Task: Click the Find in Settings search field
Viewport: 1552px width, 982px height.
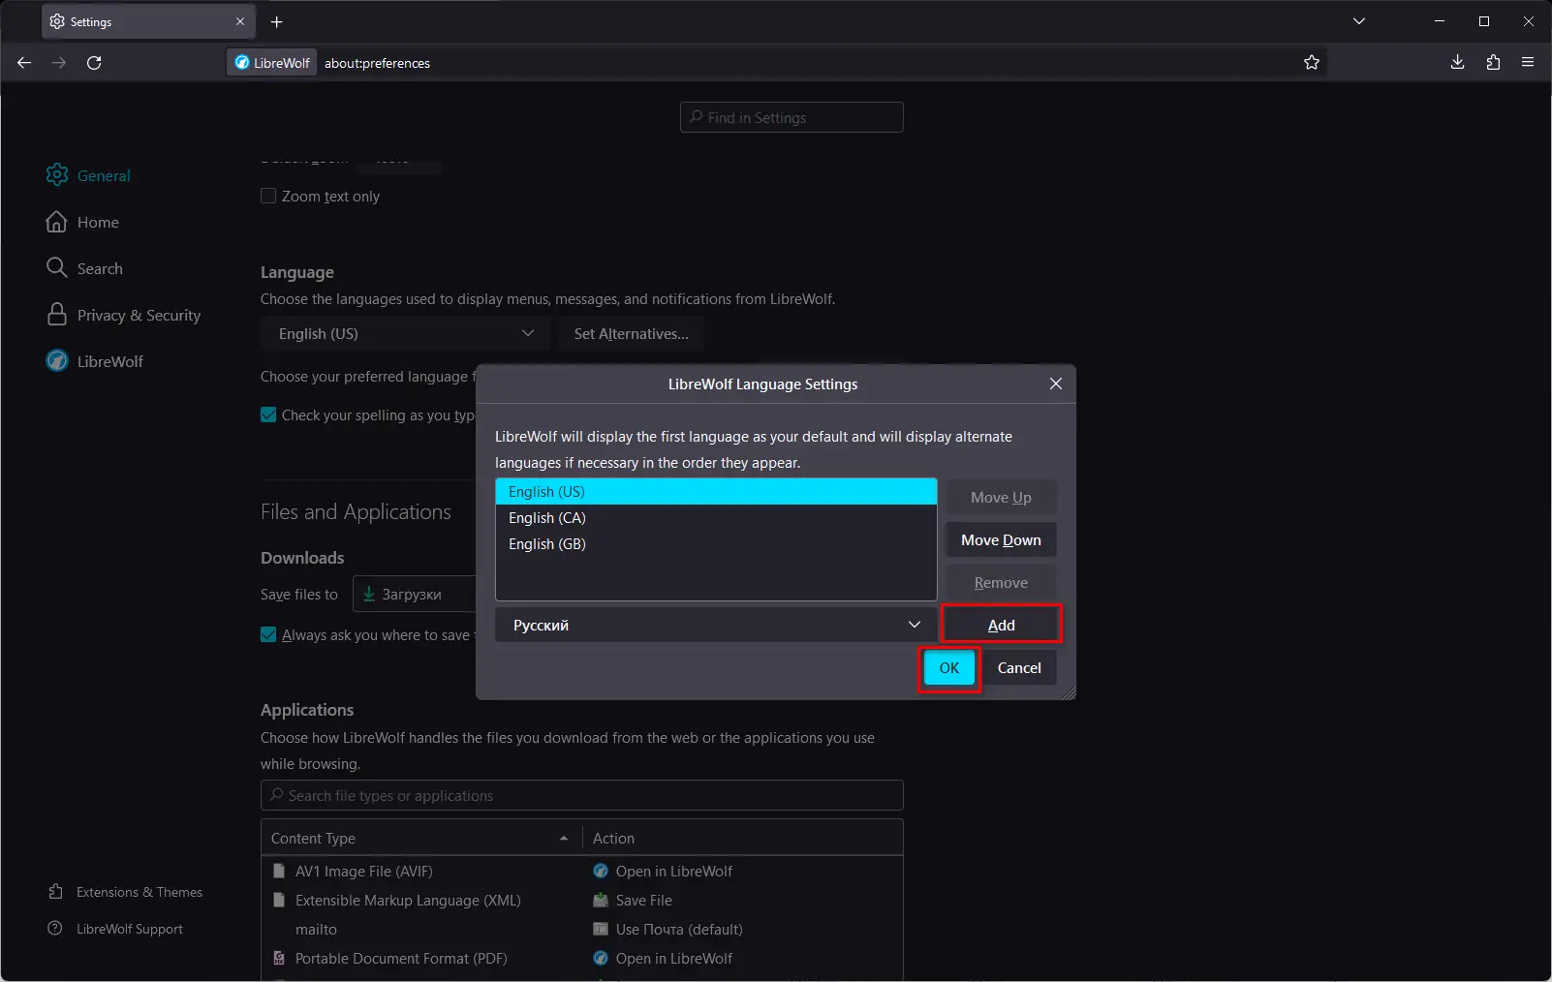Action: pos(792,118)
